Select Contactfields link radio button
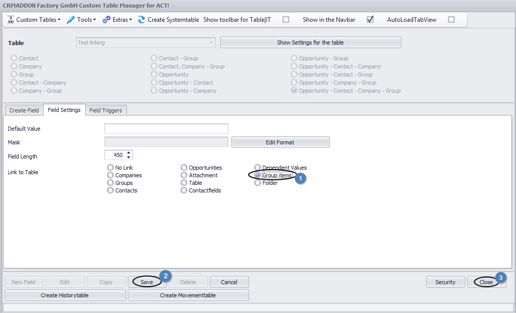Viewport: 516px width, 313px height. (184, 190)
